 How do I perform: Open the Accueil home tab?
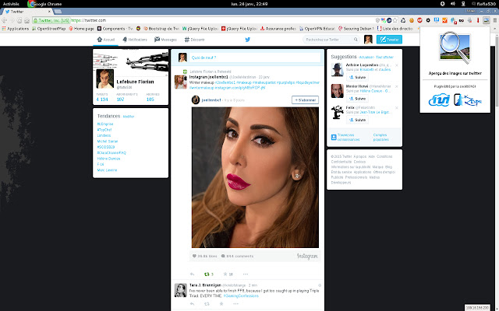point(106,40)
